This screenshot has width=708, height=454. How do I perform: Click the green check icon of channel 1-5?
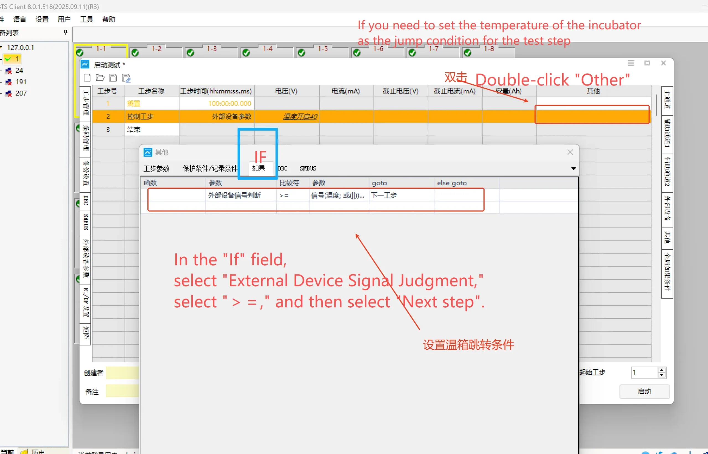(x=301, y=53)
